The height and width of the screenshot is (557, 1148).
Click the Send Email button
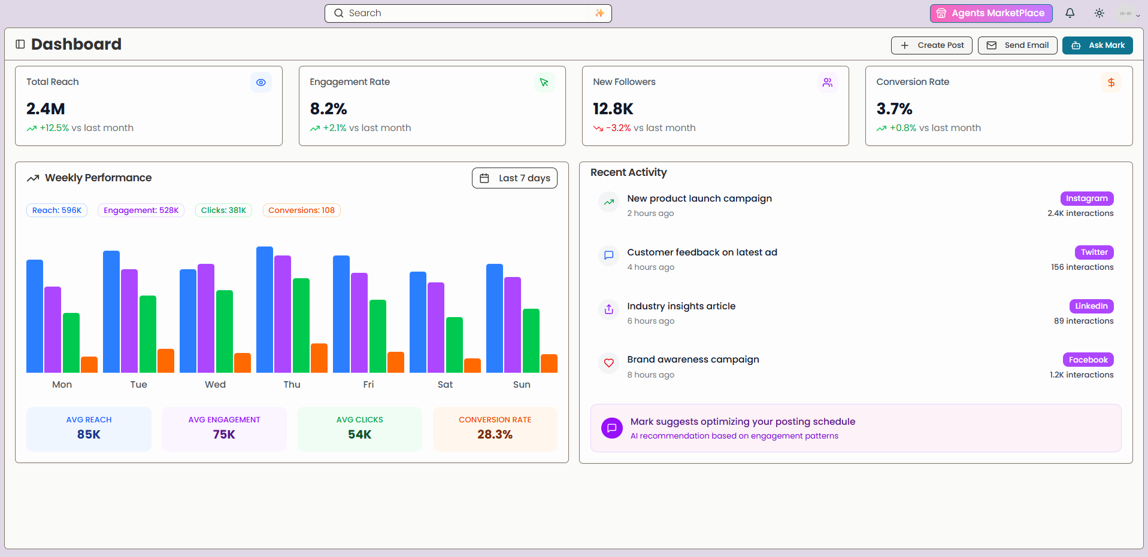click(1017, 45)
